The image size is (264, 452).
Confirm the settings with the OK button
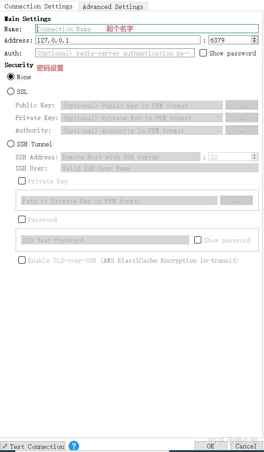pyautogui.click(x=211, y=446)
